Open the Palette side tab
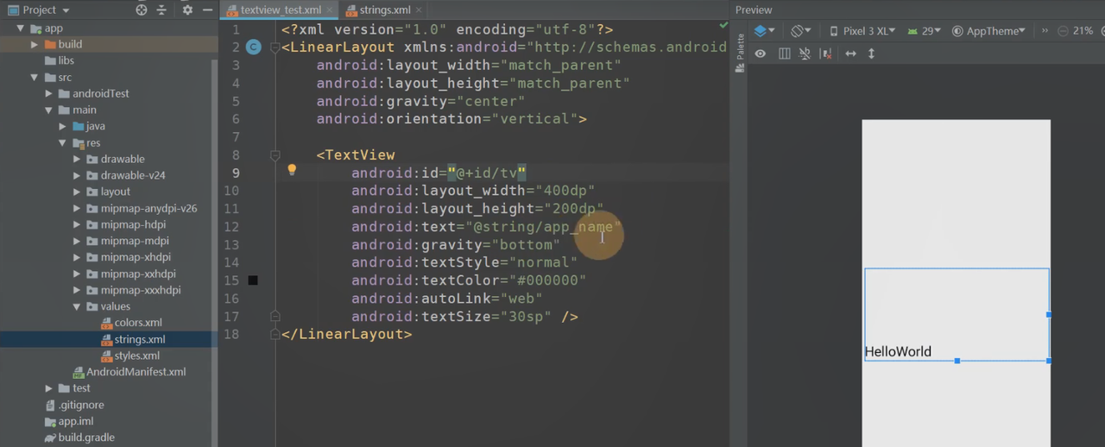1105x447 pixels. pos(740,54)
